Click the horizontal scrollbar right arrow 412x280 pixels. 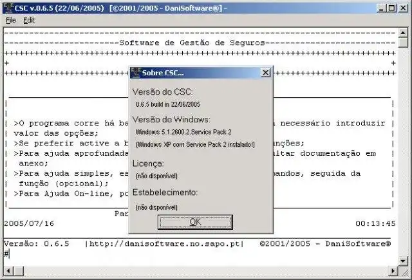pos(393,270)
